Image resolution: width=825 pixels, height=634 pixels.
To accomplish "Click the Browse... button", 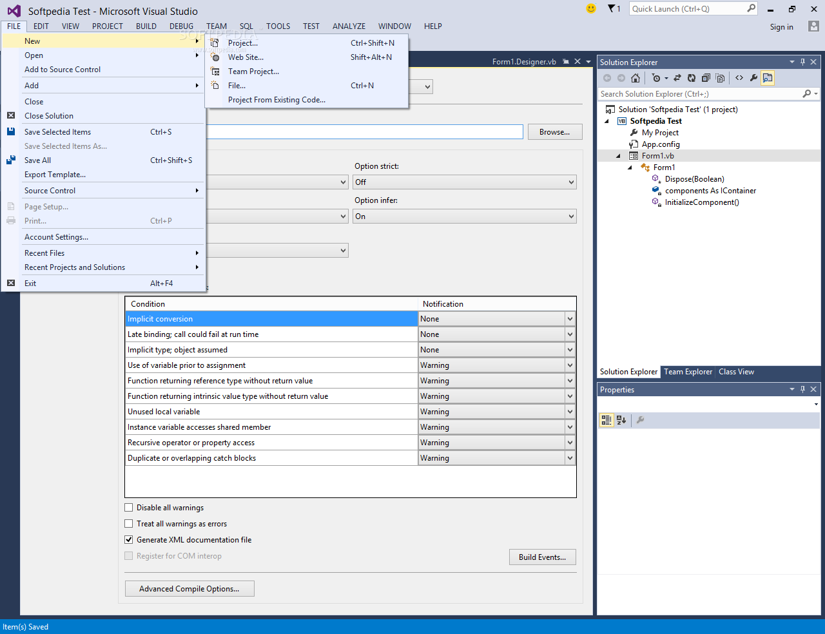I will click(x=555, y=132).
